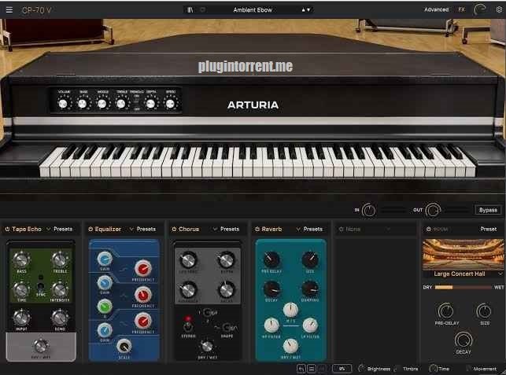The height and width of the screenshot is (375, 506).
Task: Click Equalizer Scale knob
Action: pyautogui.click(x=124, y=346)
